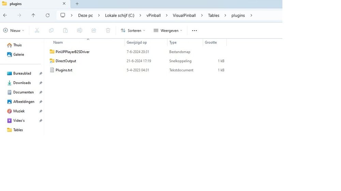Screen dimensions: 341x191
Task: Sort by Grootte column header
Action: tap(211, 42)
